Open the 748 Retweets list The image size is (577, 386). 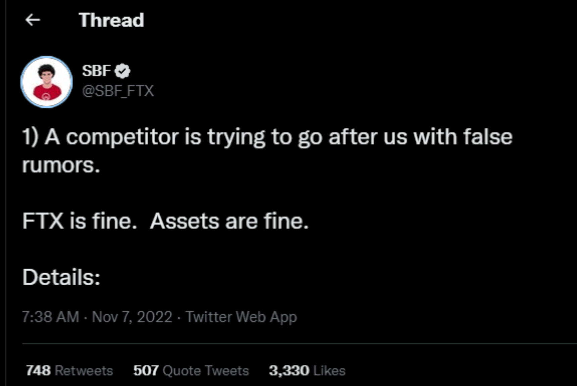coord(69,371)
